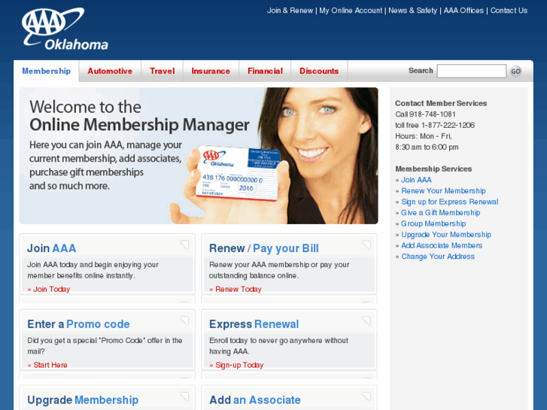Go to News & Safety
Viewport: 547px width, 410px height.
pos(412,11)
